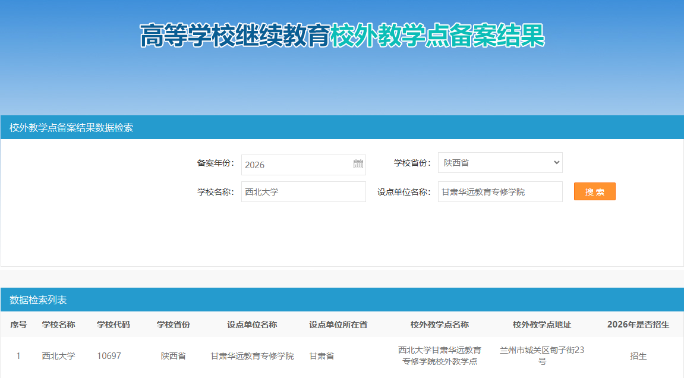Select the 学校代码 column header
The width and height of the screenshot is (684, 378).
coord(113,325)
